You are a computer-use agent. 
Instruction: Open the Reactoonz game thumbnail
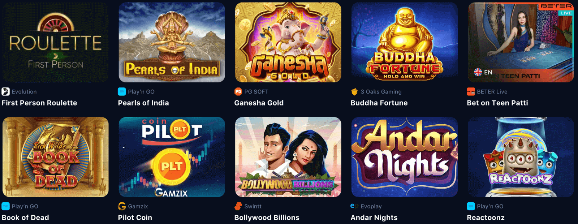click(521, 157)
